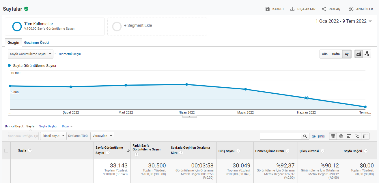Click the Haziran 2022 data point on graph
The height and width of the screenshot is (183, 379).
(x=307, y=98)
